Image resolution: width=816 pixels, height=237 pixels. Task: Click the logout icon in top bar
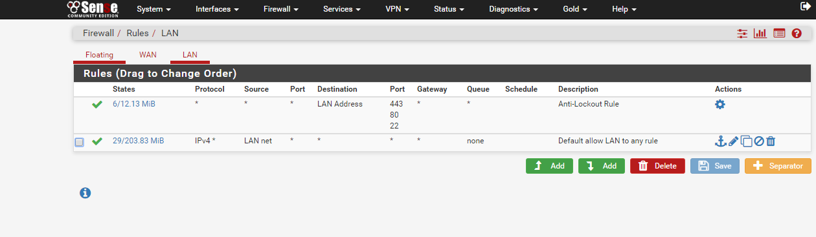(x=806, y=6)
